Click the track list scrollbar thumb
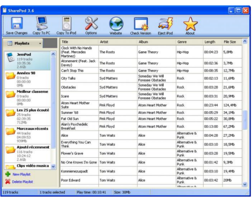The image size is (252, 204). tap(245, 120)
